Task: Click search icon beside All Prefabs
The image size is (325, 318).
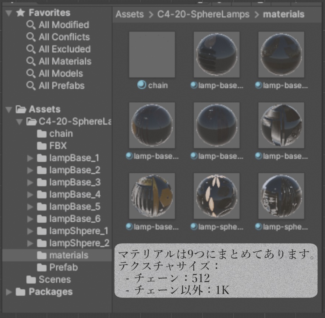Action: 31,86
